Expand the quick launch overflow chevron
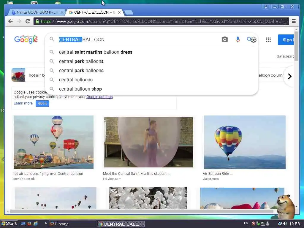304x228 pixels. tap(46, 223)
